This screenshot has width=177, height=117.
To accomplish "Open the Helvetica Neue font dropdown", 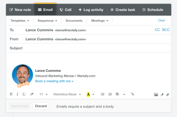I will 67,94.
